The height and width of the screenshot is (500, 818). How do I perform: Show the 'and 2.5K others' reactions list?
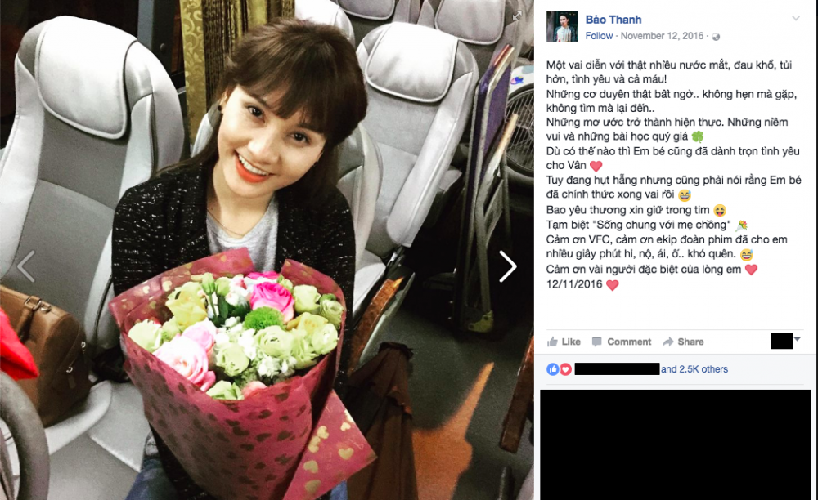[694, 369]
